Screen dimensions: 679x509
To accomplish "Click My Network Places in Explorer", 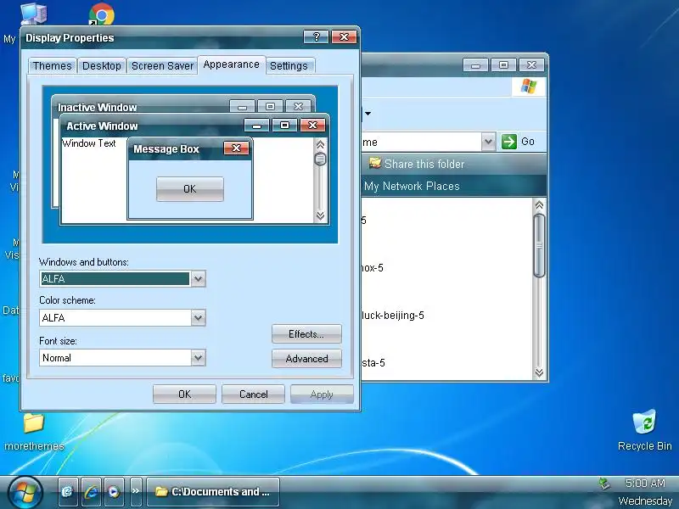I will [x=412, y=186].
